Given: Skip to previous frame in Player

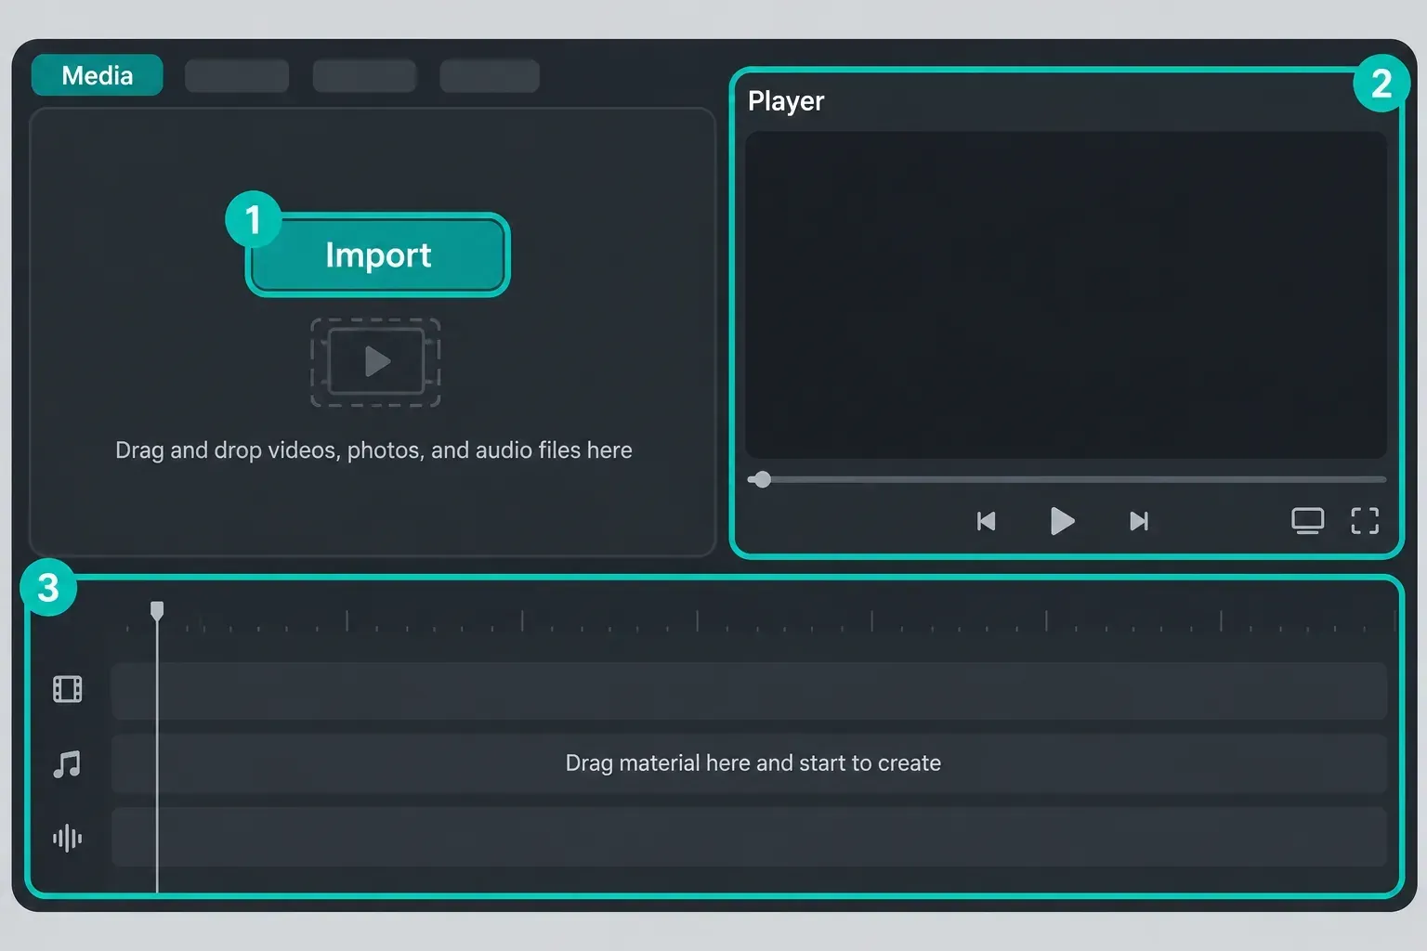Looking at the screenshot, I should [987, 521].
